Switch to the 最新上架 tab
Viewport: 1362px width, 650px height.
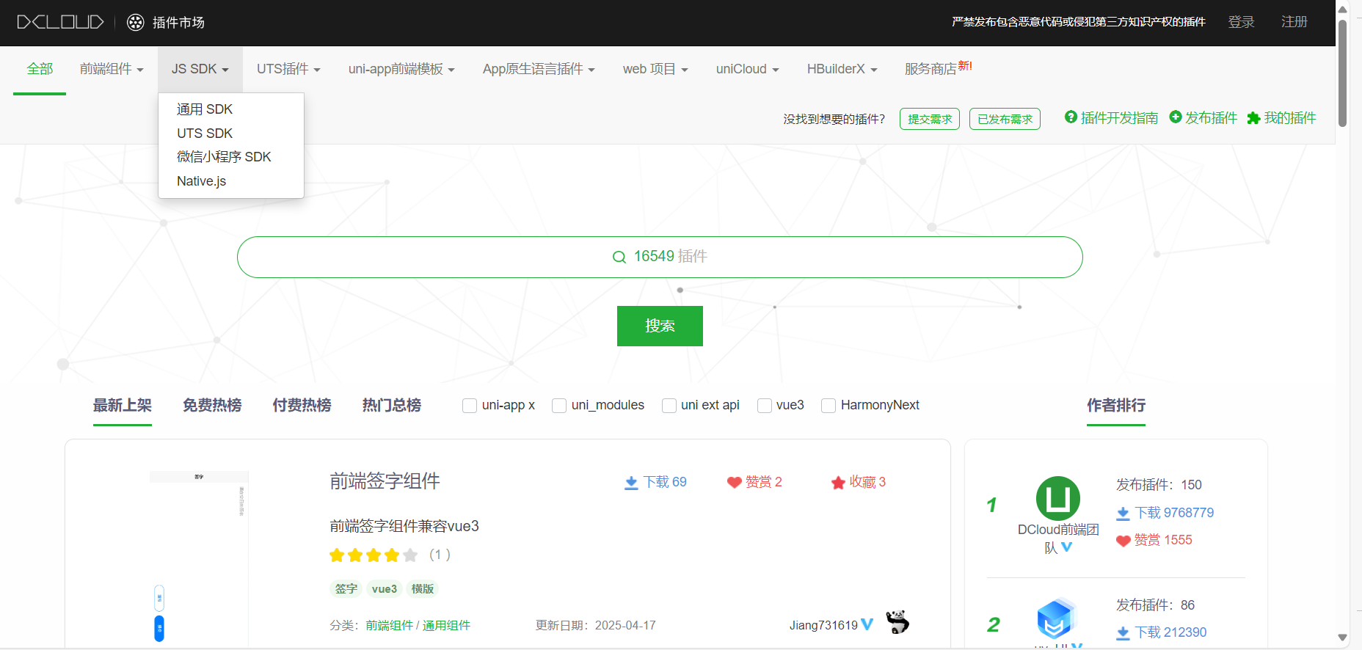tap(122, 405)
